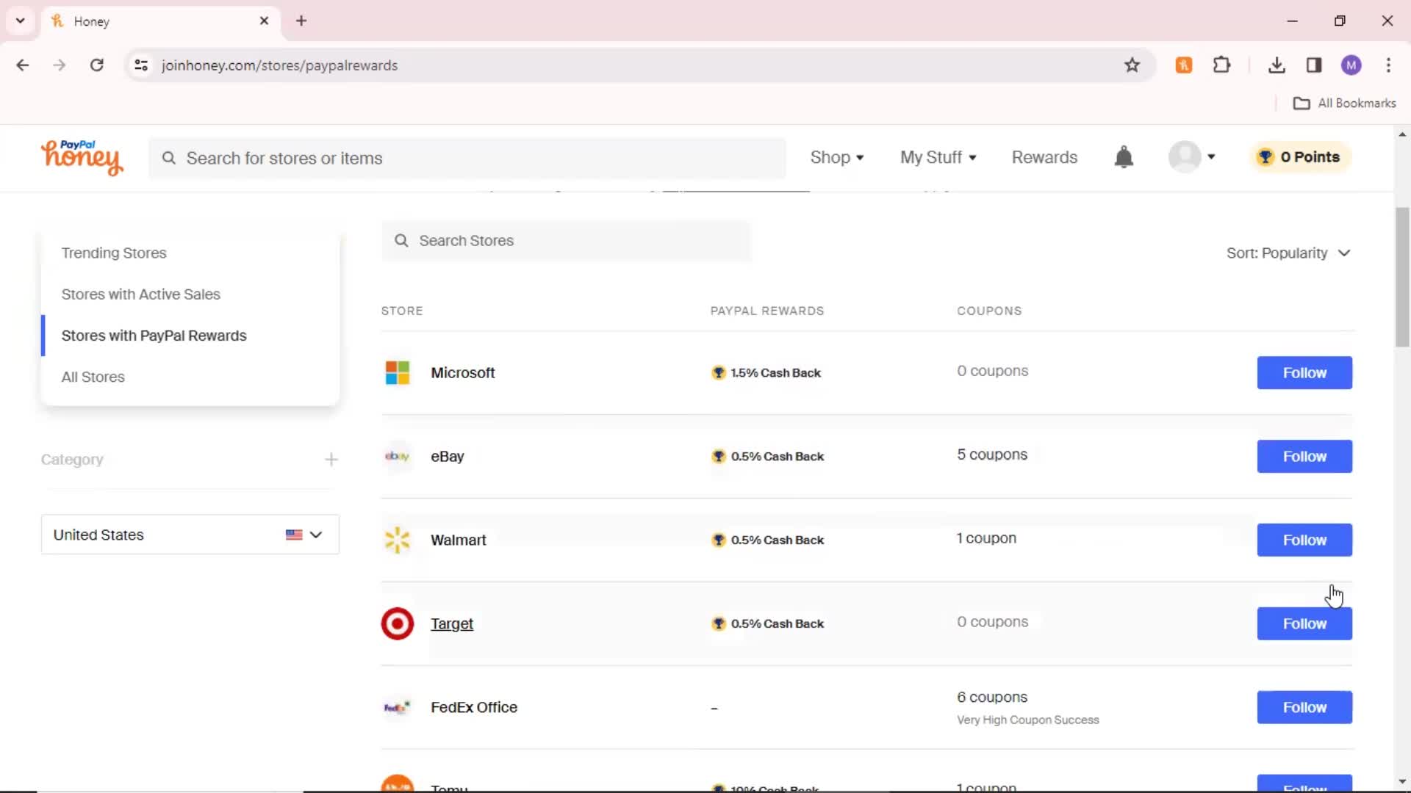Open the user account avatar dropdown
The height and width of the screenshot is (793, 1411).
[x=1192, y=156]
